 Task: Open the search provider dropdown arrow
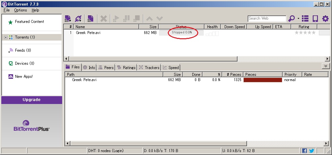[x=298, y=19]
